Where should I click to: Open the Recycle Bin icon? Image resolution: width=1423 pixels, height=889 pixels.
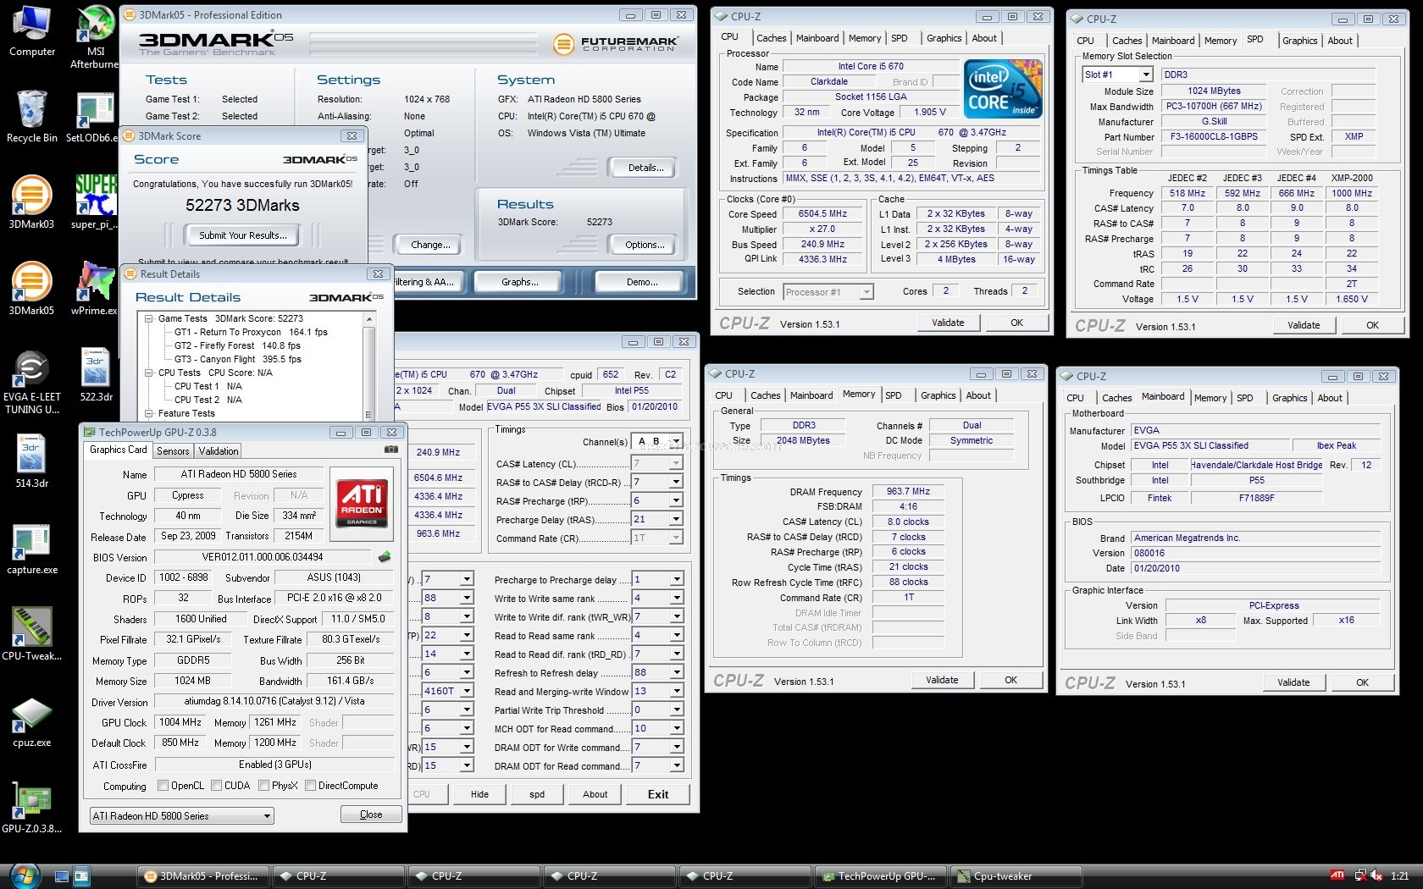[x=32, y=117]
